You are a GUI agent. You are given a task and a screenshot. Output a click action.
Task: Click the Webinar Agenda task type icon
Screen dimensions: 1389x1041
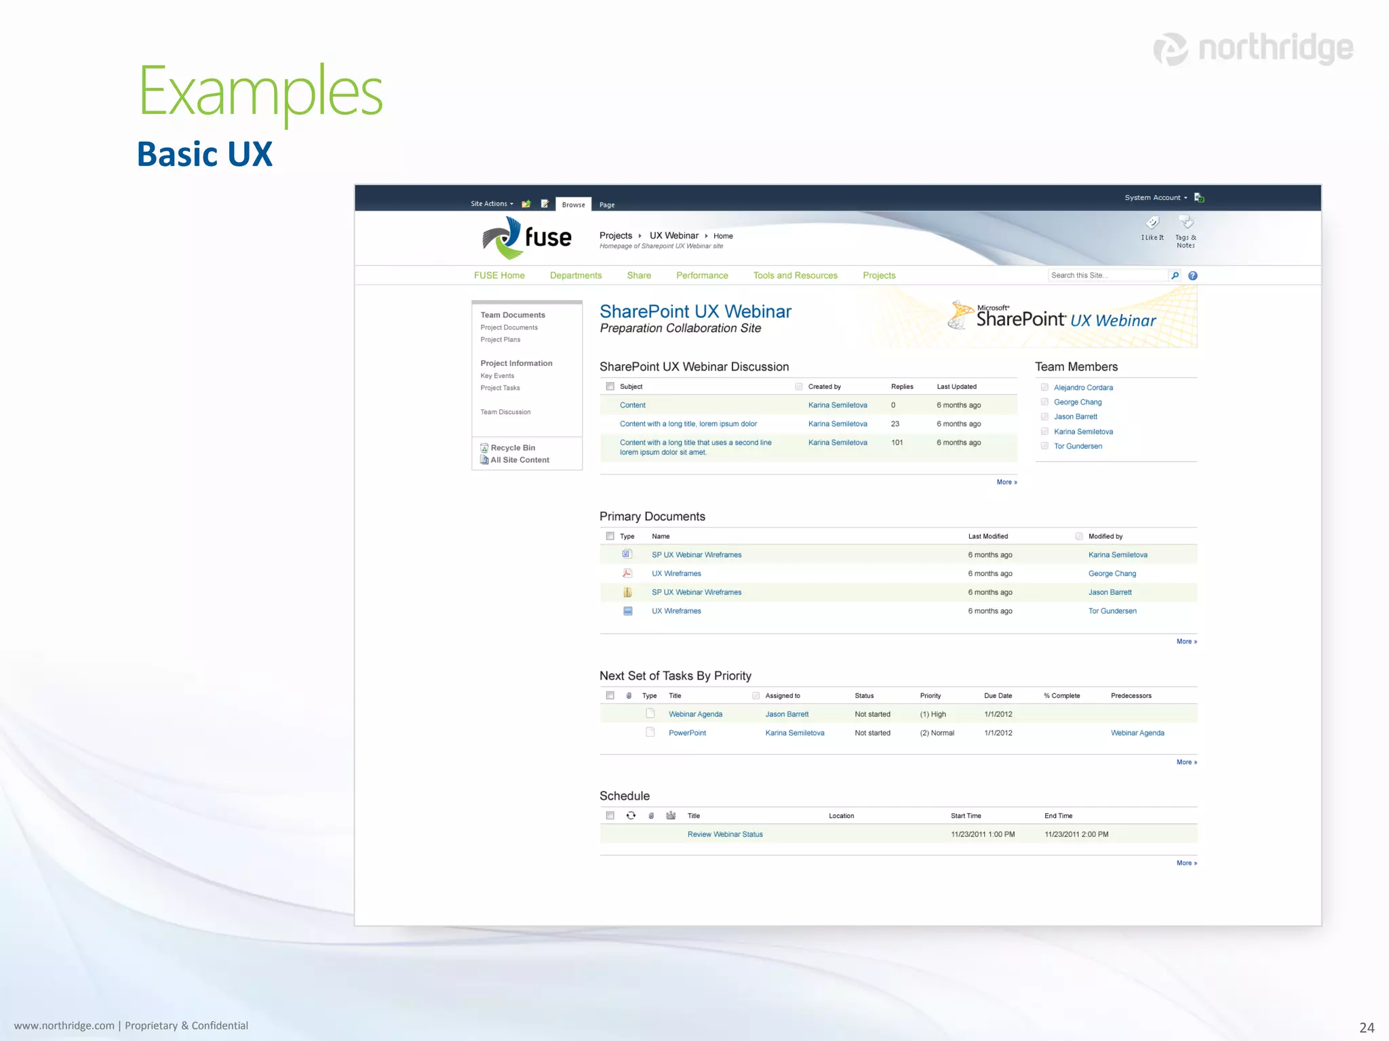click(650, 713)
